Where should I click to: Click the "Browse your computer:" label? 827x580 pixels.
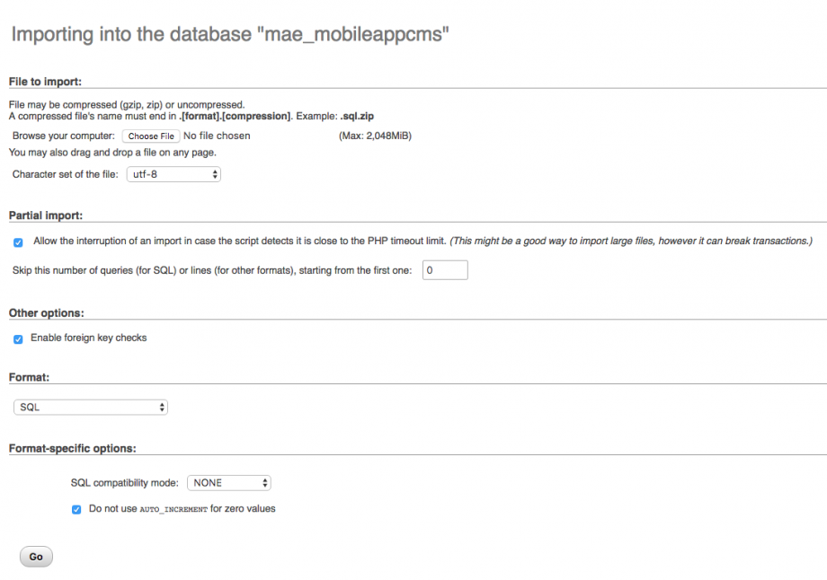click(x=63, y=136)
